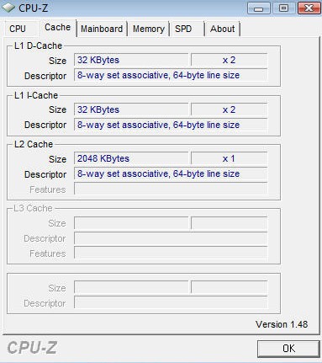Minimize the CPU-Z window
This screenshot has height=363, width=322.
(258, 8)
